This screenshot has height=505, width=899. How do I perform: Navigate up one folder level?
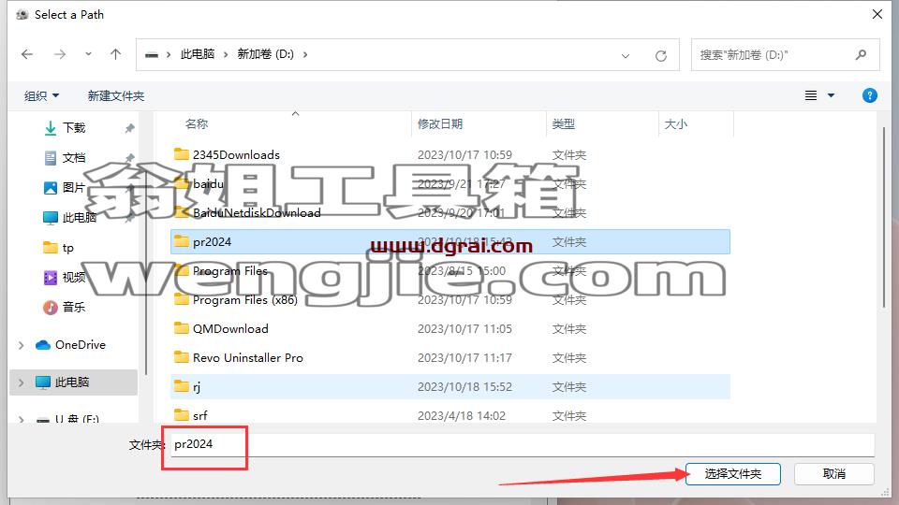(116, 54)
